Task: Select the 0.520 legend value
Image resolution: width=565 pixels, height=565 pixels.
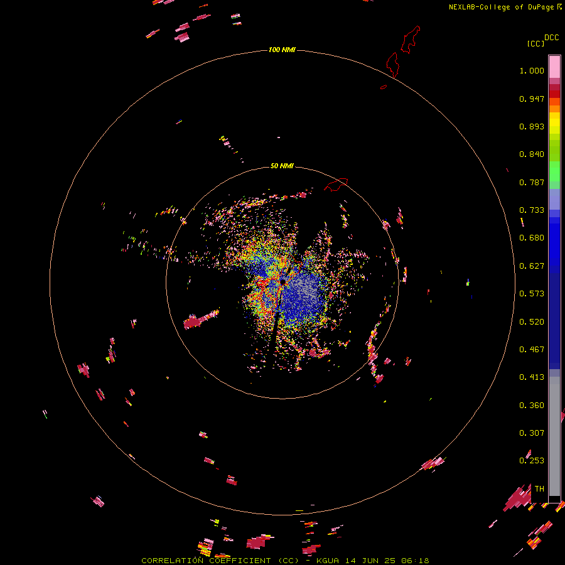Action: 532,322
